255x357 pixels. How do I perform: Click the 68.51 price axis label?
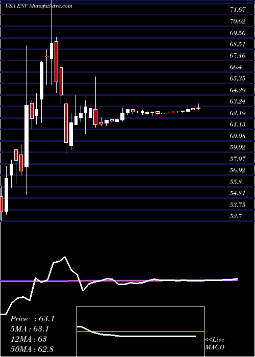[238, 44]
